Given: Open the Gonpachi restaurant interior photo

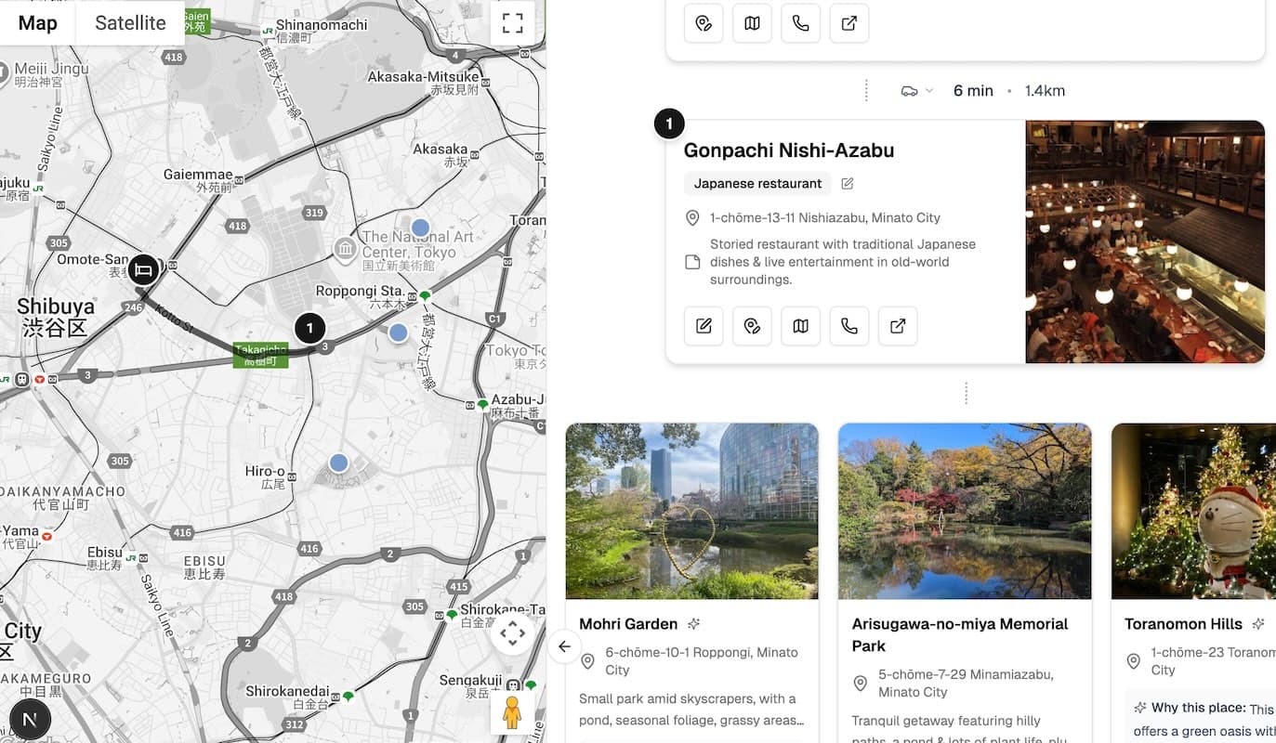Looking at the screenshot, I should click(1144, 241).
